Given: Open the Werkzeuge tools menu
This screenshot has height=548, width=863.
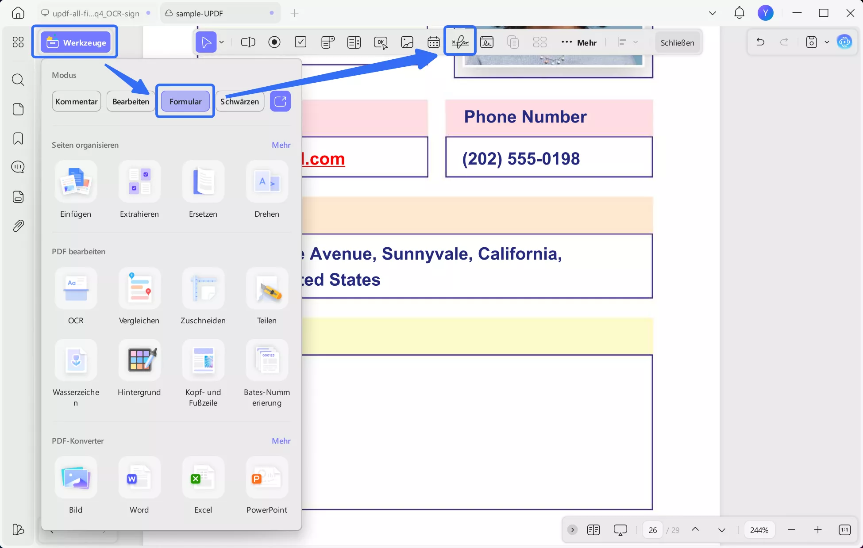Looking at the screenshot, I should point(76,42).
